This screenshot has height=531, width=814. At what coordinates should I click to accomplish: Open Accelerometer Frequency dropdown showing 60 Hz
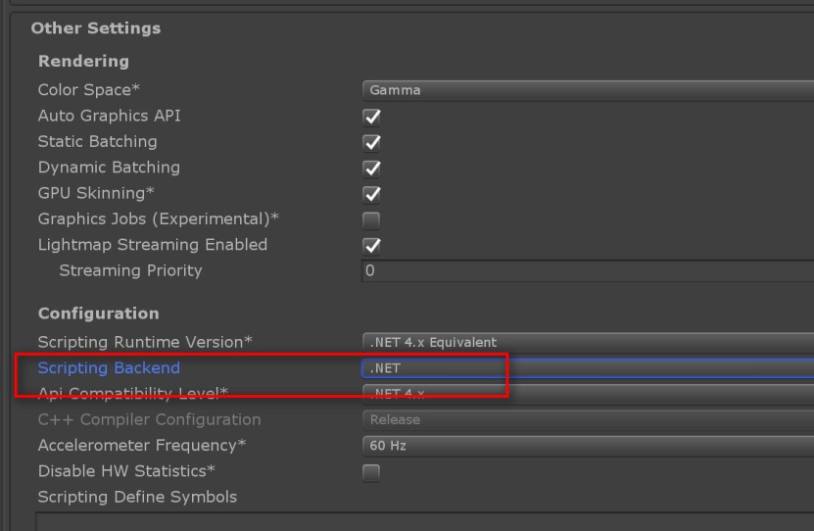(x=588, y=446)
